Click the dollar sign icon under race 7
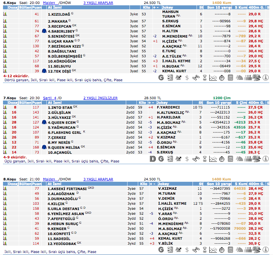This screenshot has height=255, width=273. point(187,159)
